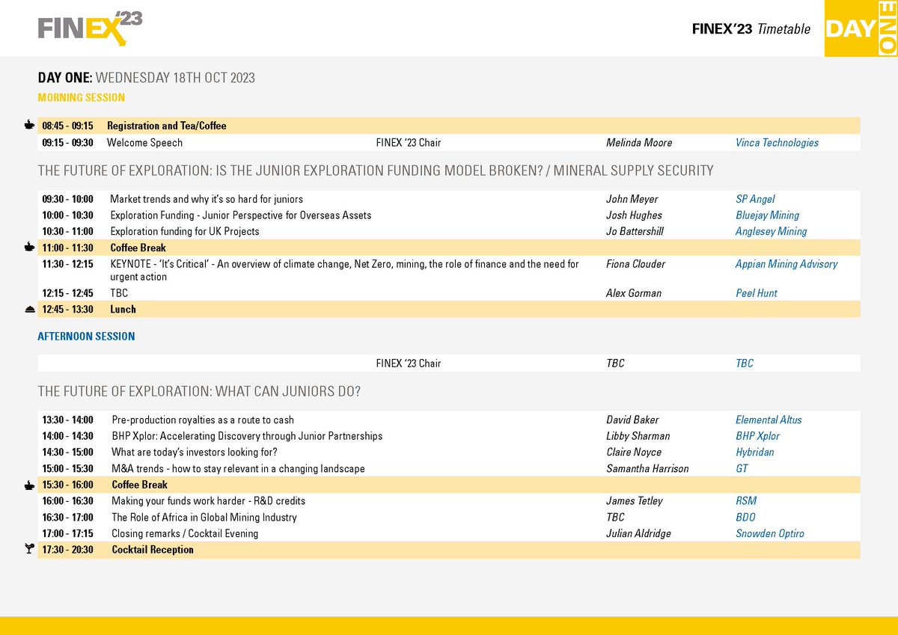Click the 'Cocktail Reception' row label
Screen dimensions: 898x635
pos(153,550)
